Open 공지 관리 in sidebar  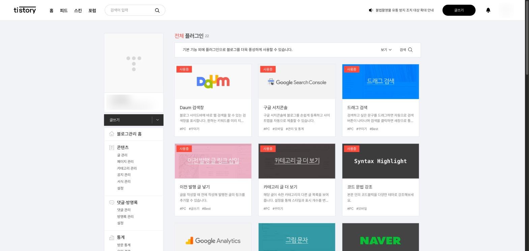pos(124,175)
